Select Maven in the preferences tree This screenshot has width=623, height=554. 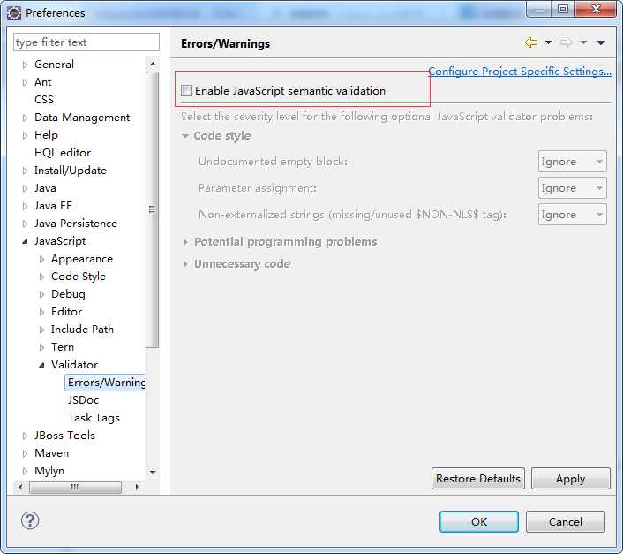tap(52, 453)
